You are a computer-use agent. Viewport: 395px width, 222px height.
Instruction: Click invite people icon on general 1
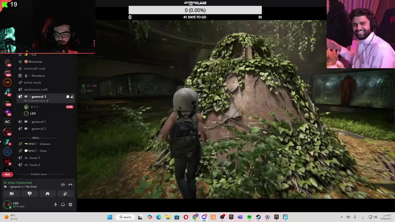72,97
